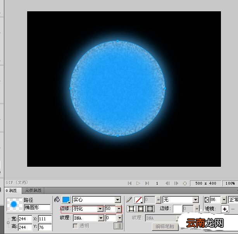Click the Y position field showing 76
Viewport: 238px width, 234px height.
coord(45,227)
